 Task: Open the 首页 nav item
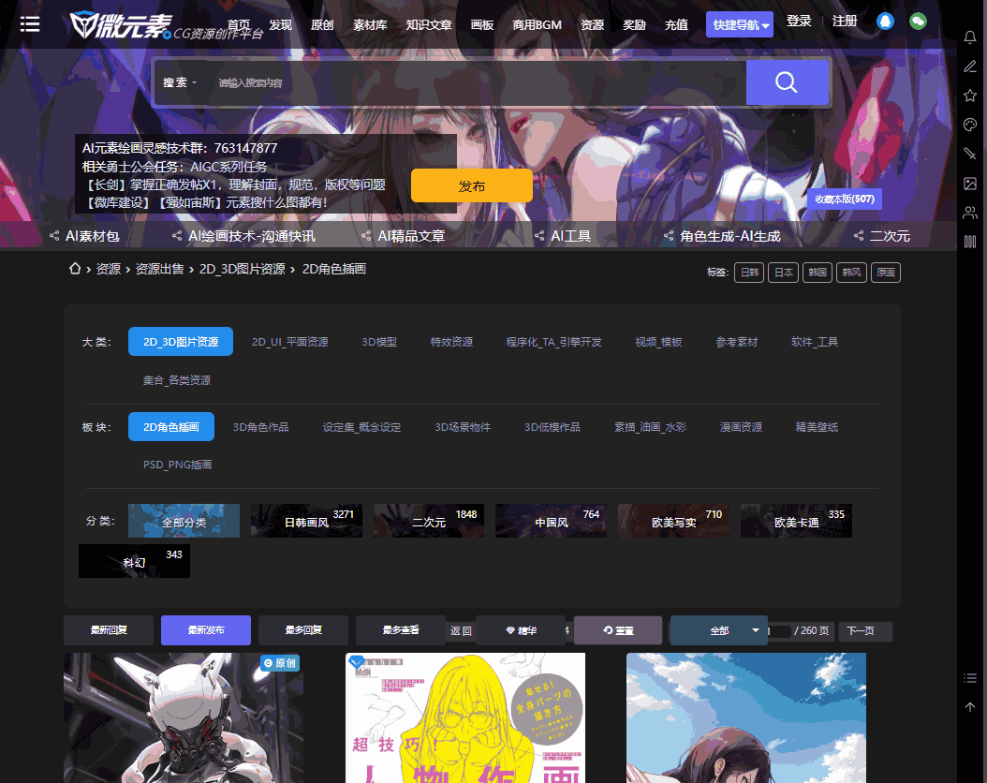coord(239,24)
